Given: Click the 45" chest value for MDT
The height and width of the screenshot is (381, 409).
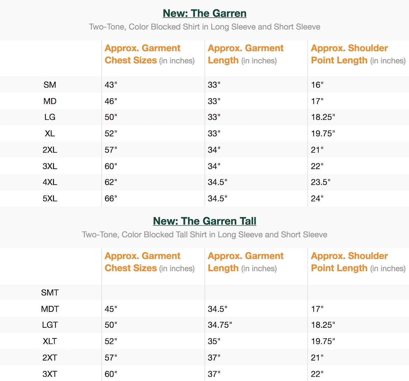Looking at the screenshot, I should (x=111, y=309).
